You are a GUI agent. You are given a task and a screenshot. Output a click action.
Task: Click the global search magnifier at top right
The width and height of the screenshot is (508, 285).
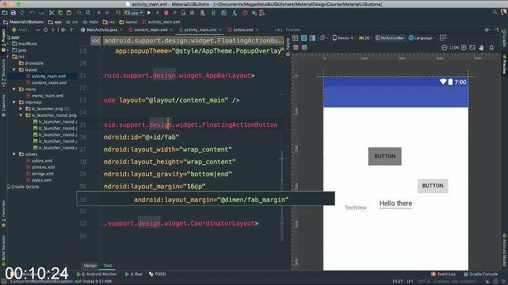tap(495, 12)
